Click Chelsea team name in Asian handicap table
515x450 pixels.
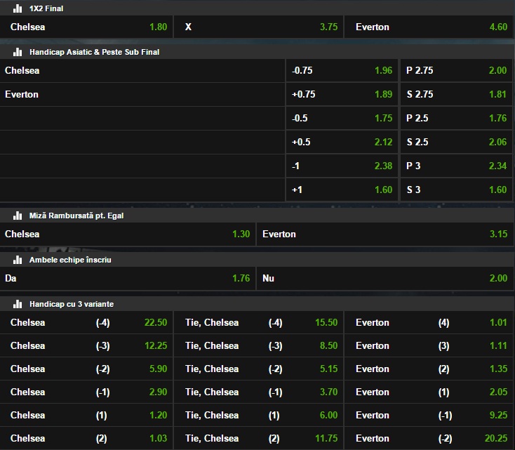pyautogui.click(x=22, y=70)
